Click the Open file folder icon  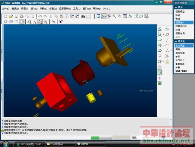[11, 16]
